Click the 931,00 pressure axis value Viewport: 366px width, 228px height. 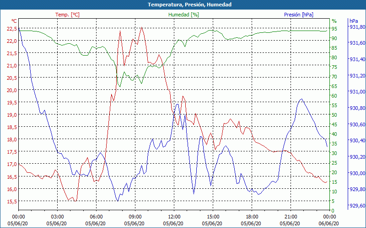point(357,92)
